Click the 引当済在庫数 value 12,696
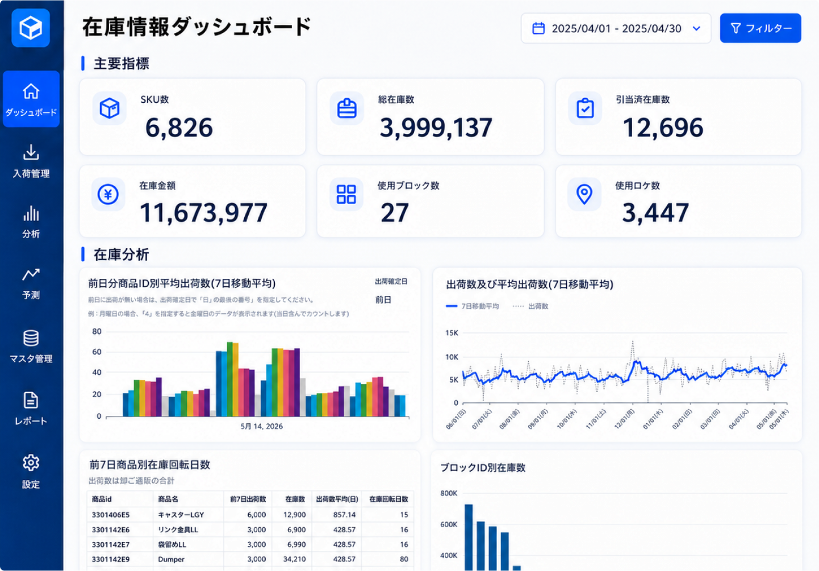Viewport: 819px width, 571px height. (x=663, y=128)
